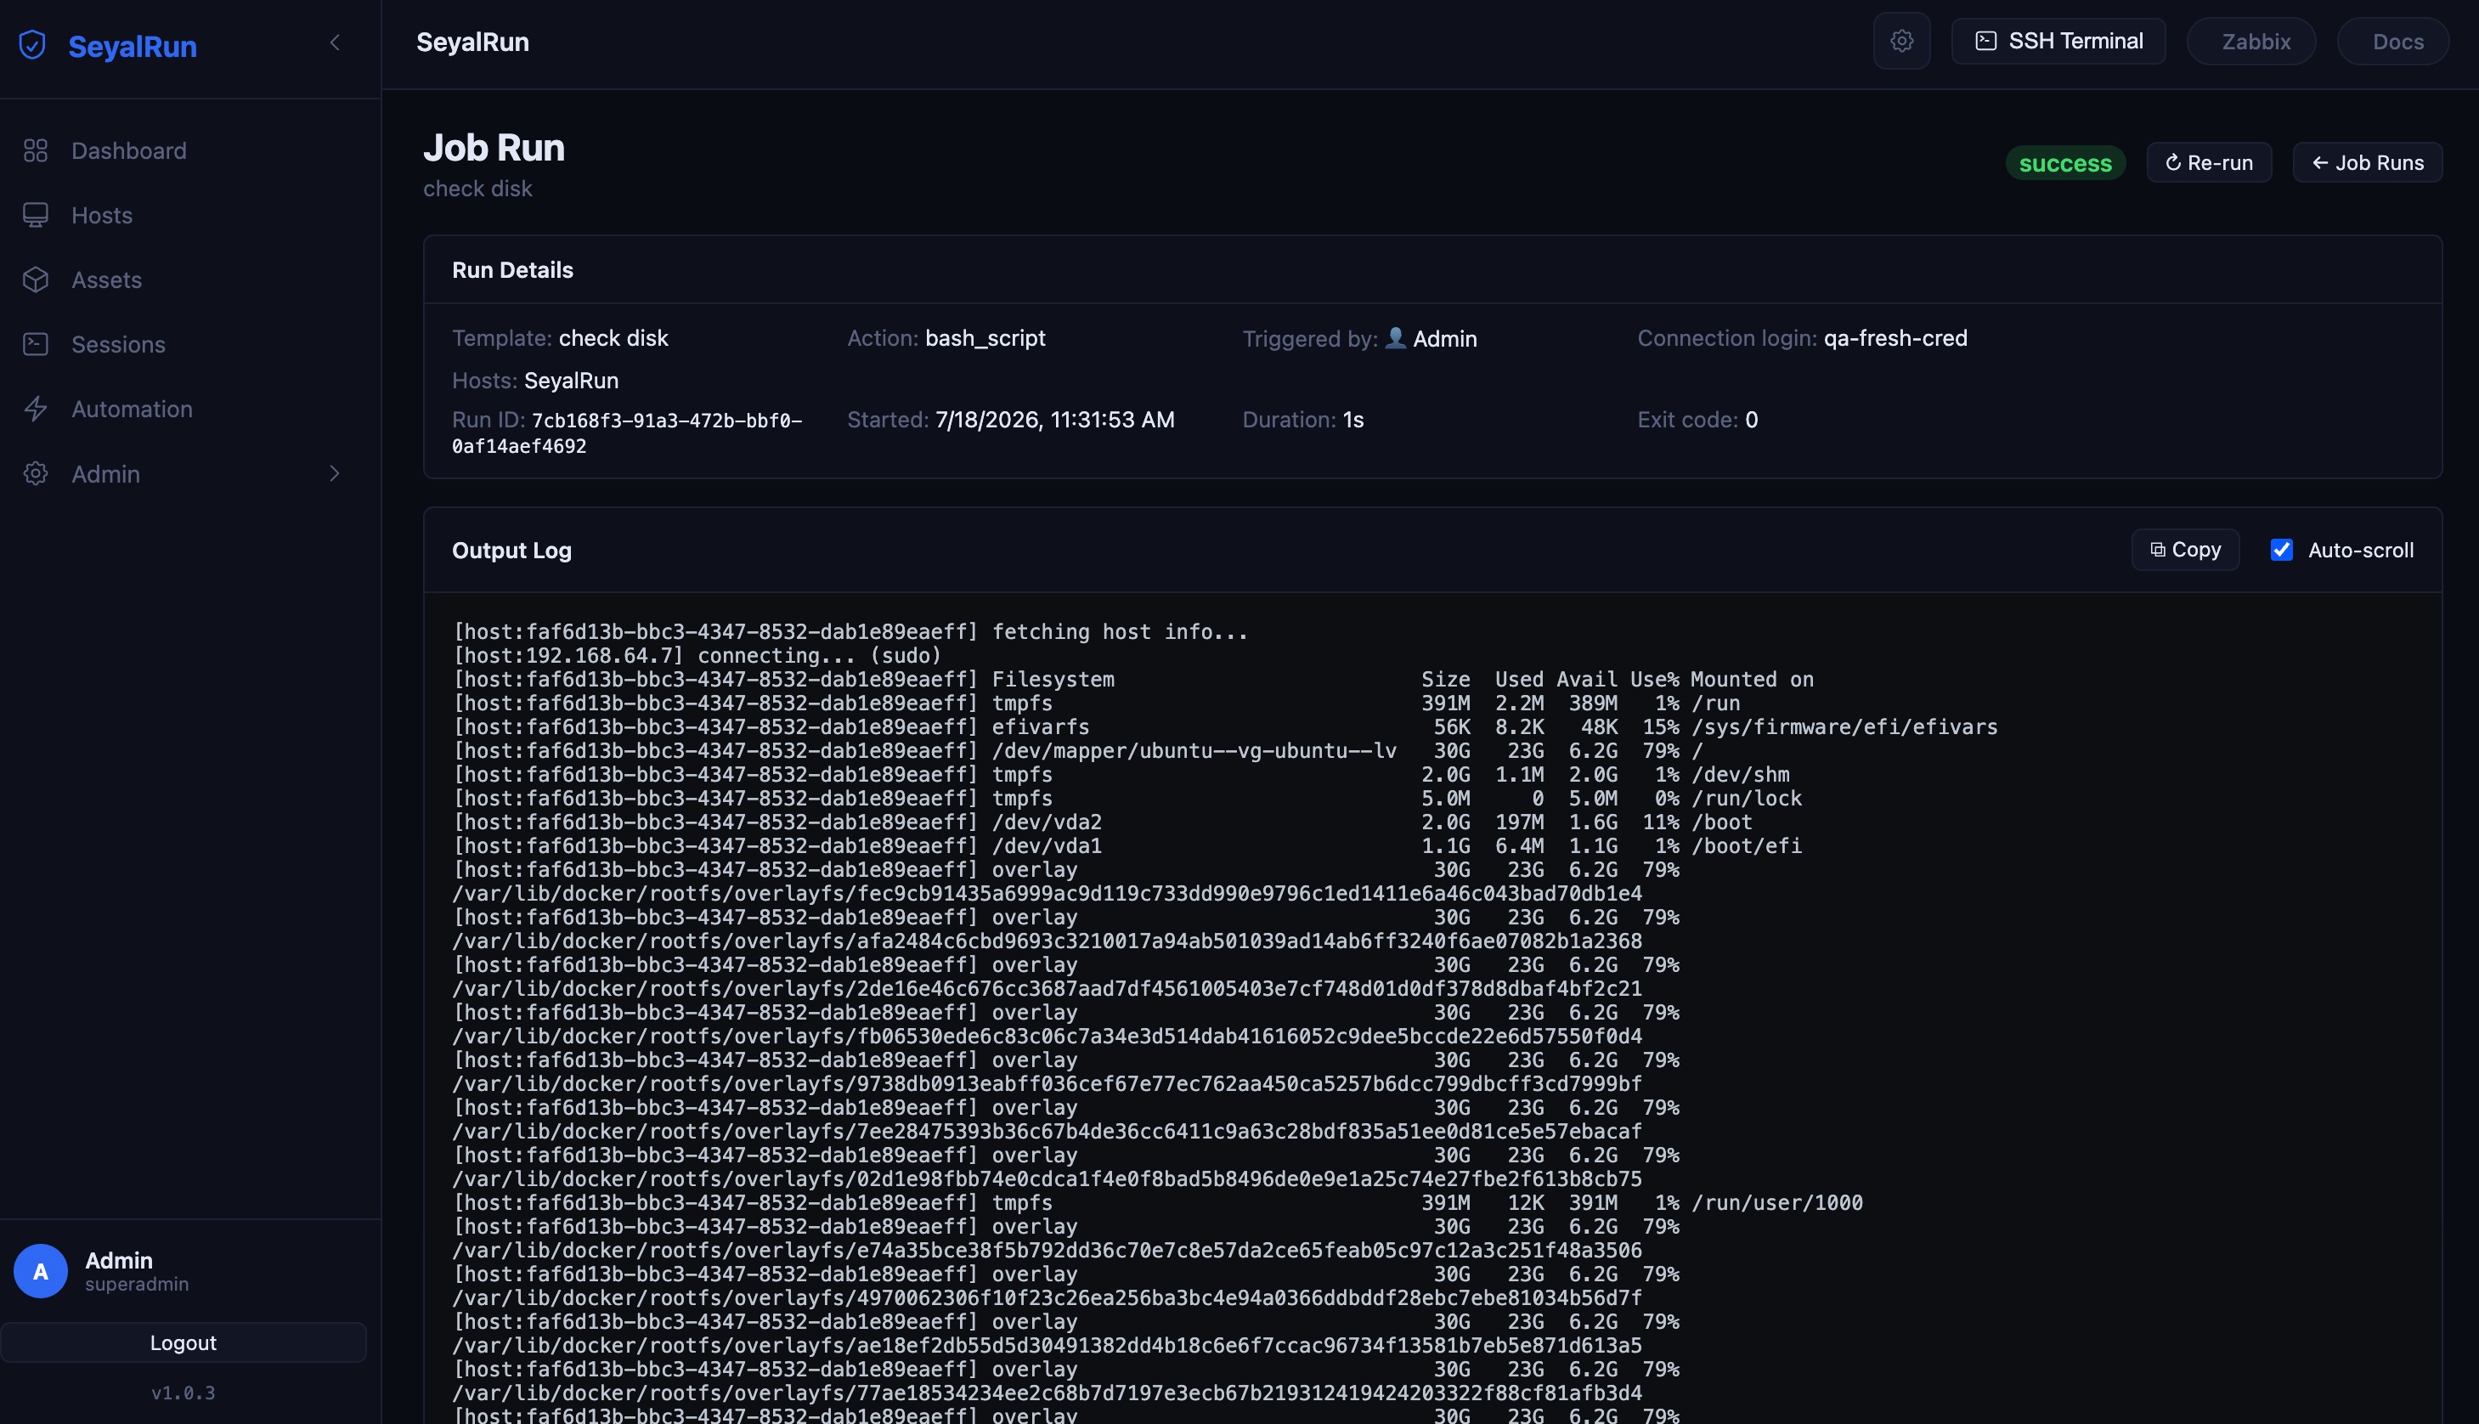Image resolution: width=2479 pixels, height=1424 pixels.
Task: Click the Started timestamp 11:31:53 AM
Action: pos(1054,420)
